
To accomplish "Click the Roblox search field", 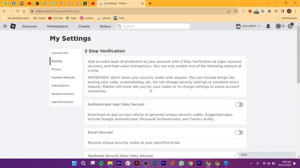I will coord(153,26).
